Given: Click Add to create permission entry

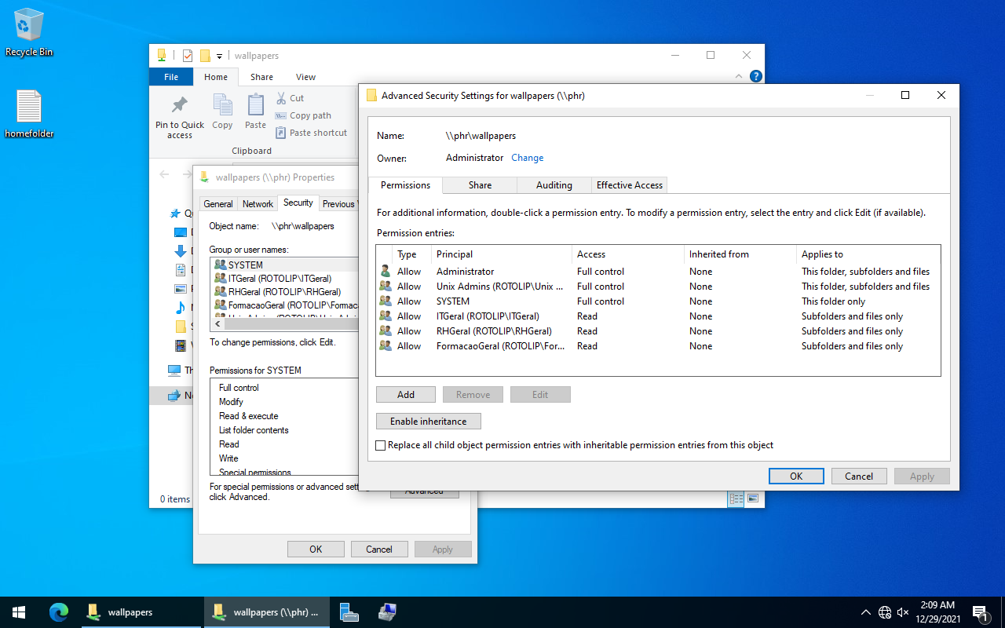Looking at the screenshot, I should (x=406, y=395).
